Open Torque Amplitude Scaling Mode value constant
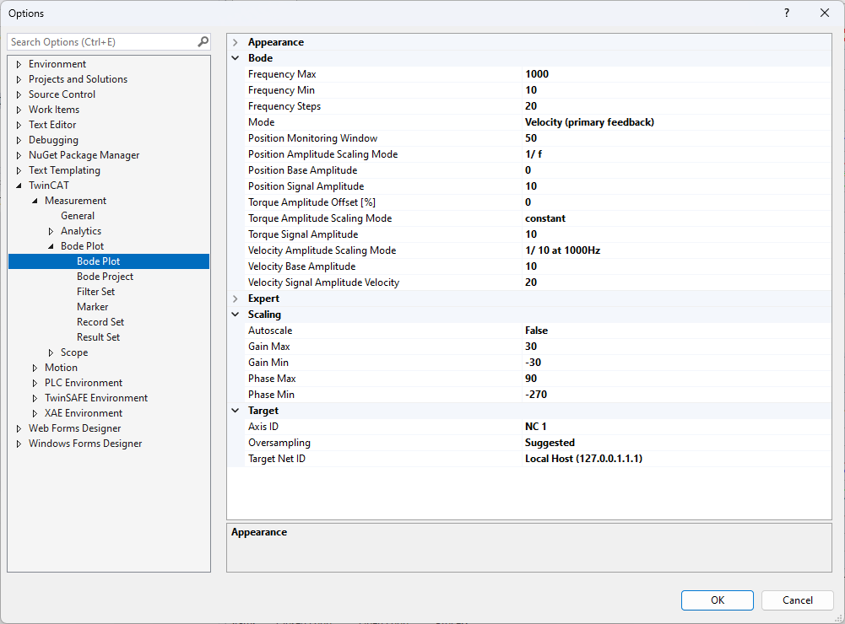 676,218
